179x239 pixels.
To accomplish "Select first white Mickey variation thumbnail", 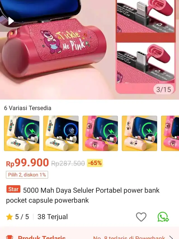I will pyautogui.click(x=22, y=133).
